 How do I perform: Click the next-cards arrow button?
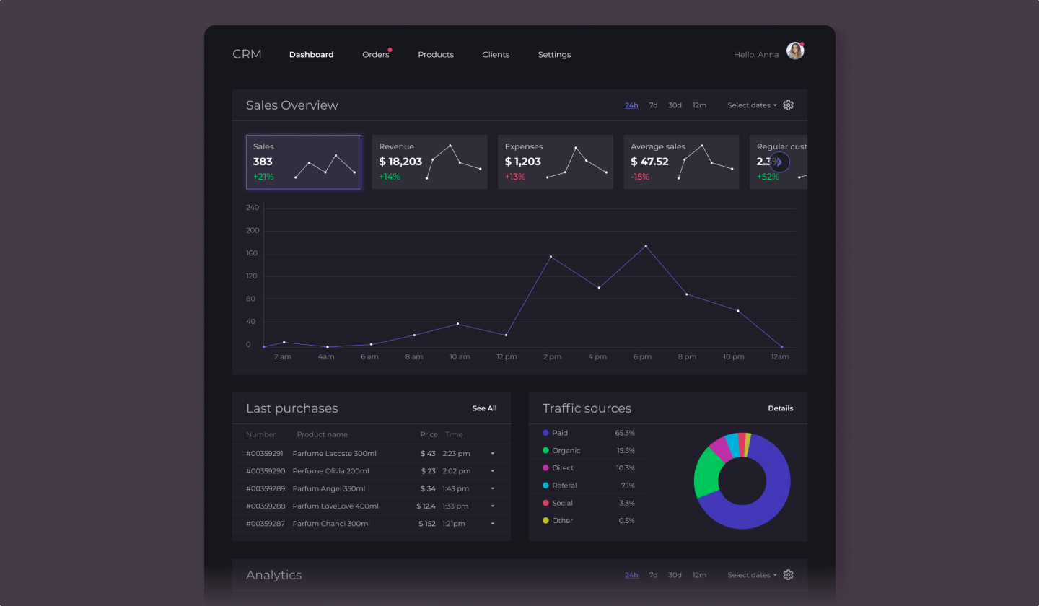[x=779, y=162]
